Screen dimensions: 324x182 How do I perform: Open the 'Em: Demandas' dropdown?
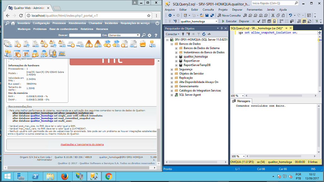(x=124, y=35)
